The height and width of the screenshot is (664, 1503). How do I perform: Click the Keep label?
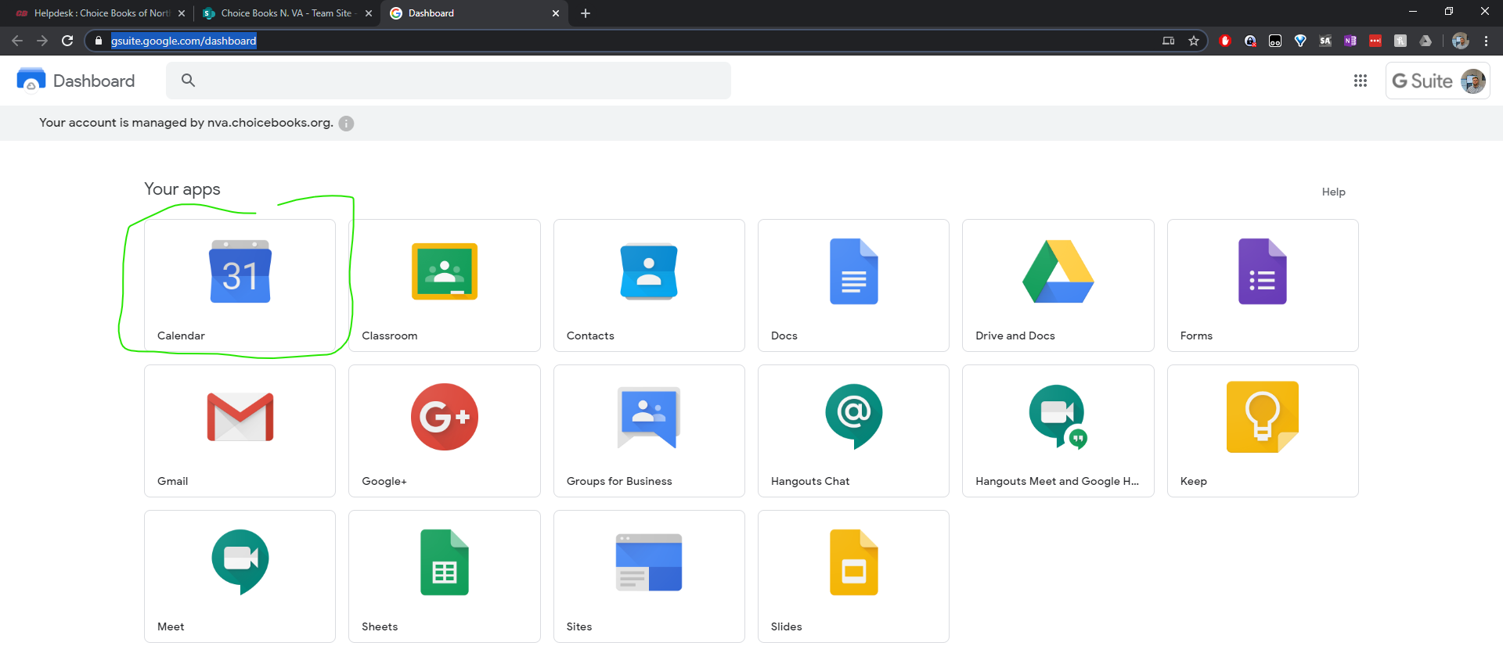tap(1193, 481)
